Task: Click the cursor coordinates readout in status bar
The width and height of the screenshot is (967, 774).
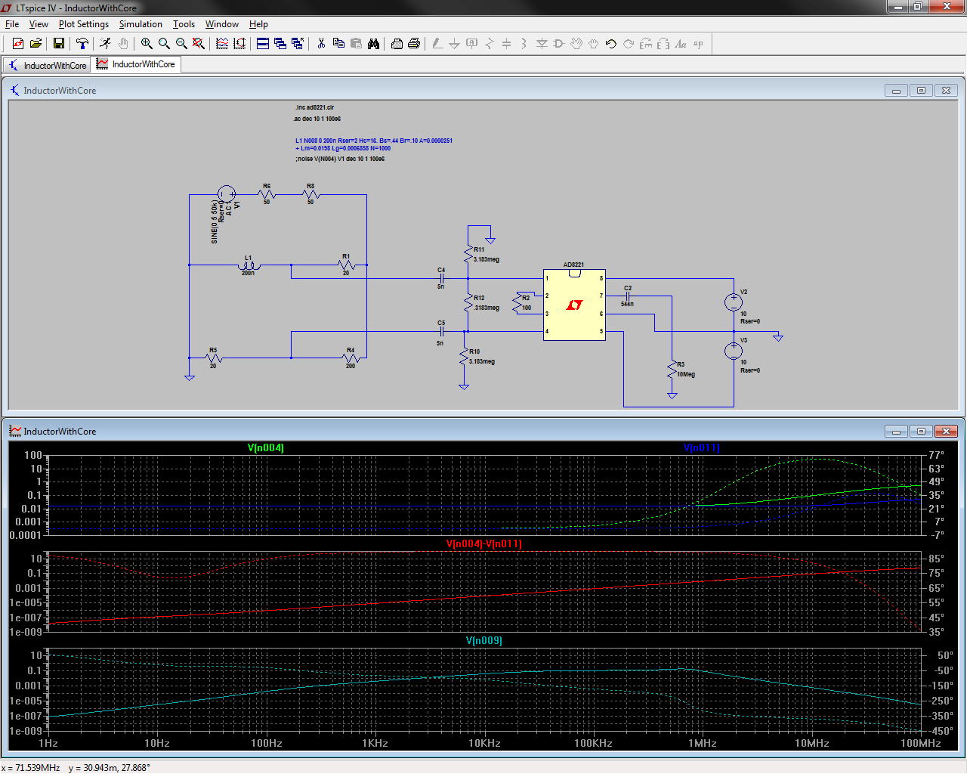Action: point(76,768)
